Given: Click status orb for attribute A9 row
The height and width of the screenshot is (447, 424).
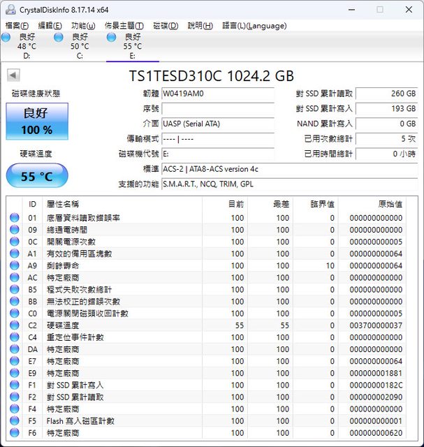Looking at the screenshot, I should (x=15, y=265).
